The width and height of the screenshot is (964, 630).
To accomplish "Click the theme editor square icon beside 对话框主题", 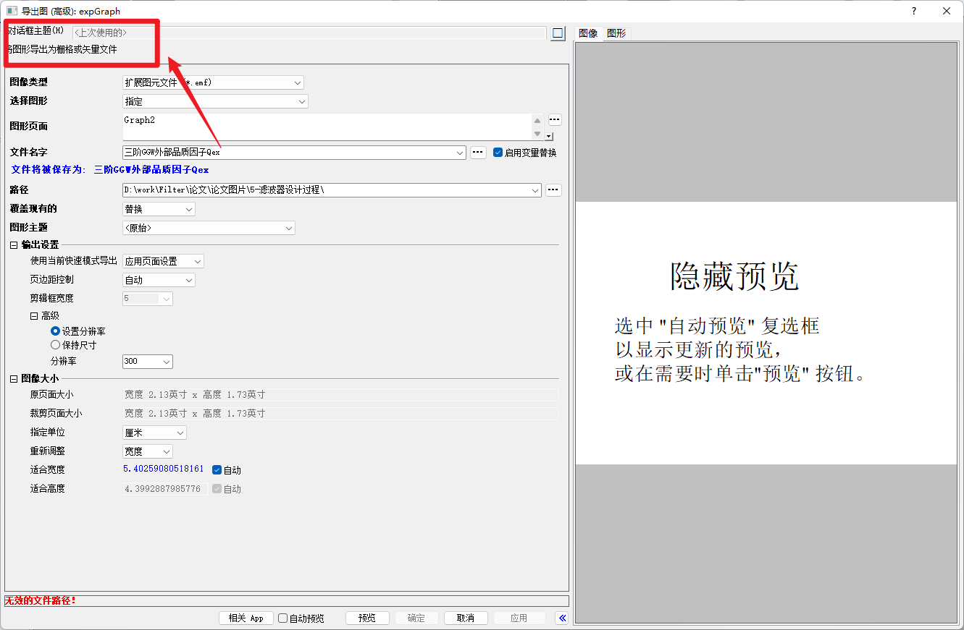I will [556, 33].
